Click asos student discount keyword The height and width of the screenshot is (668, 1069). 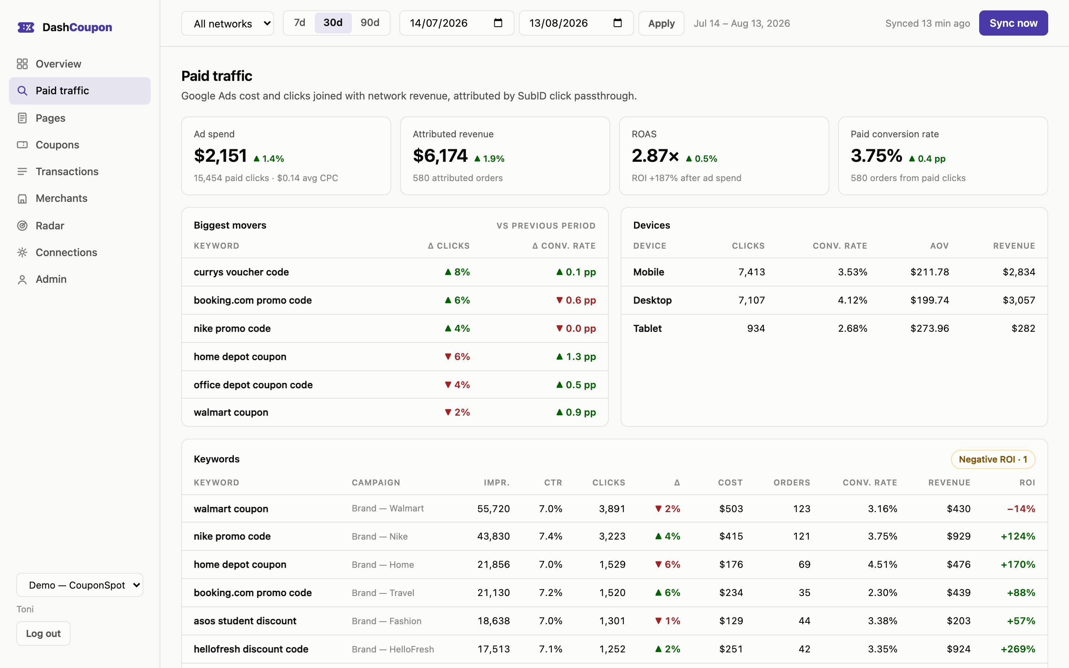click(x=245, y=621)
